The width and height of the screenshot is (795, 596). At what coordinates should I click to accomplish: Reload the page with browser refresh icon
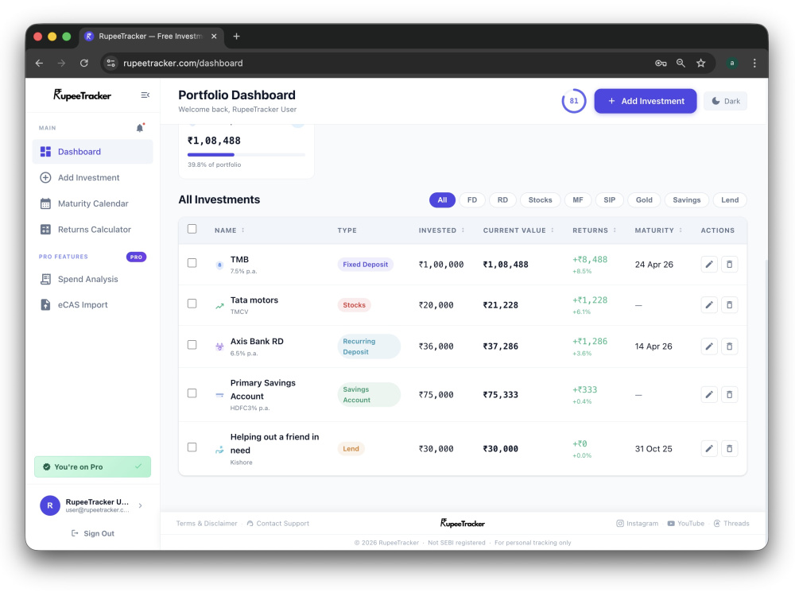point(84,63)
